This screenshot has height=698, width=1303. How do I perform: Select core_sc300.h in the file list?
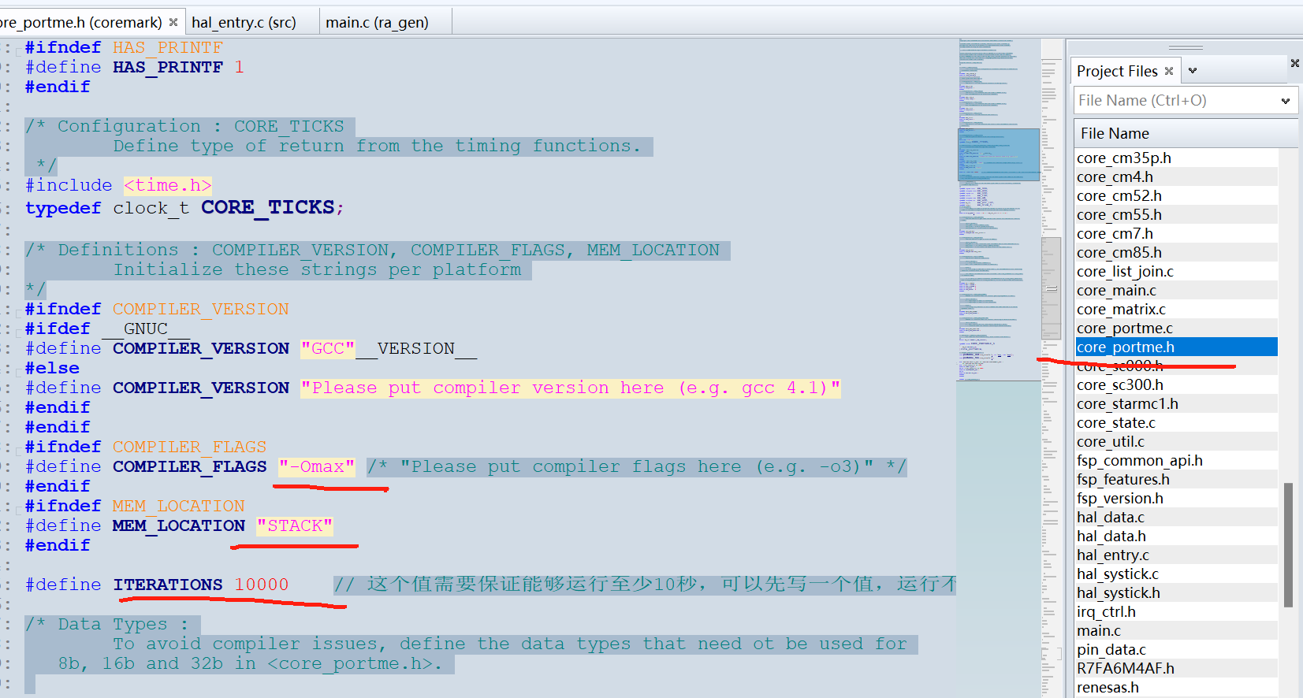tap(1176, 385)
